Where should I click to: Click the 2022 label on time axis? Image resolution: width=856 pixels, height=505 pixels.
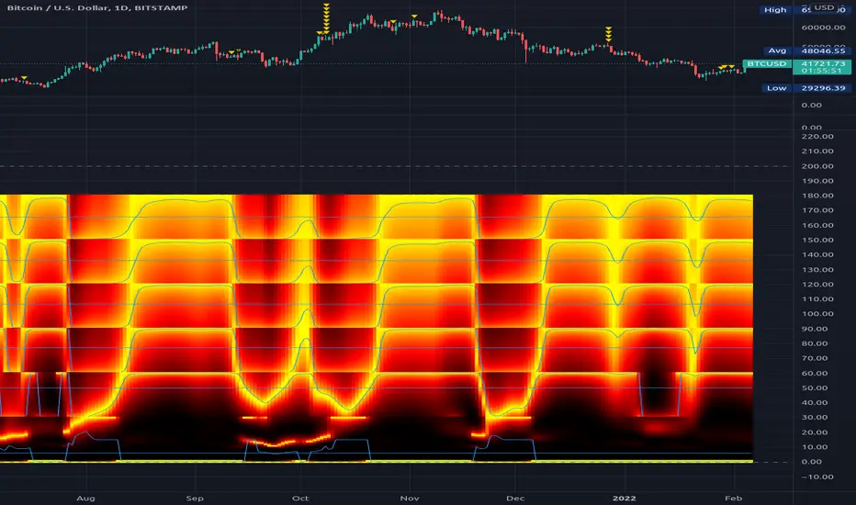(624, 498)
